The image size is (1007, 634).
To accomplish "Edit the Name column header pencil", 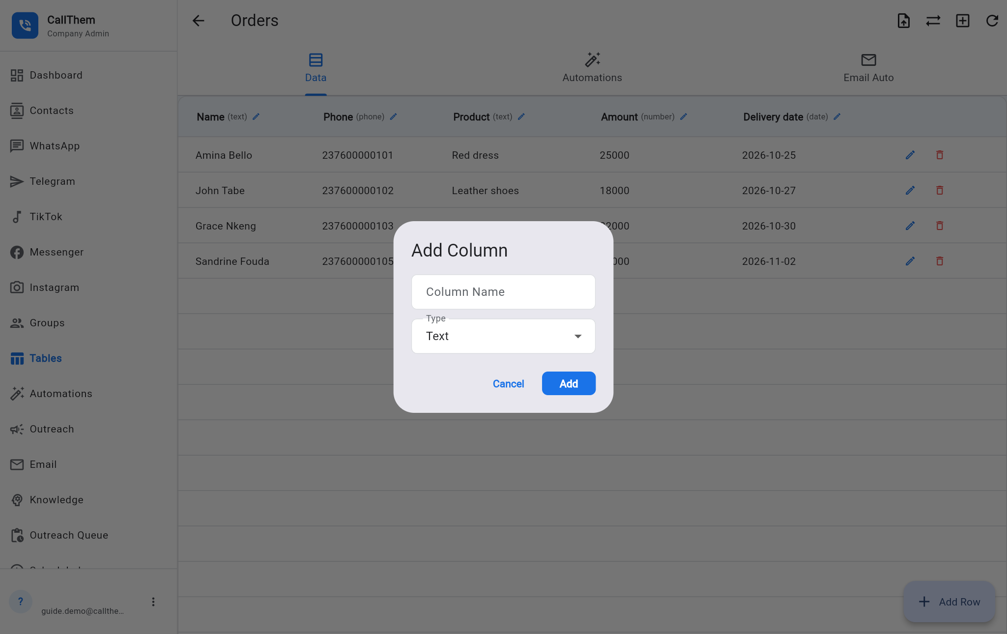I will pyautogui.click(x=256, y=117).
